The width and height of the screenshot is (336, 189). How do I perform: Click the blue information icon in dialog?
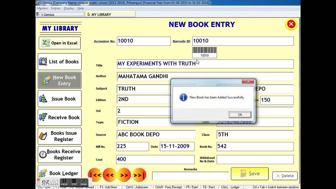tap(183, 97)
